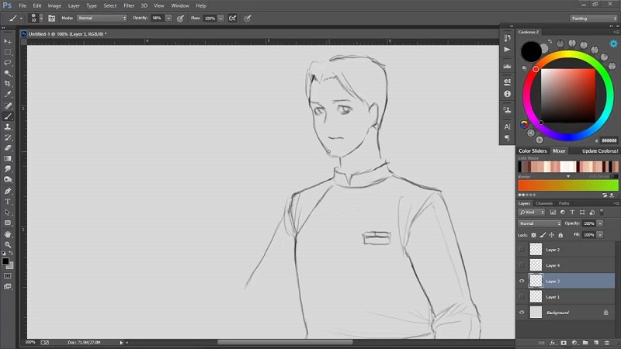The width and height of the screenshot is (621, 349).
Task: Click the Update Coolorus button
Action: [600, 150]
